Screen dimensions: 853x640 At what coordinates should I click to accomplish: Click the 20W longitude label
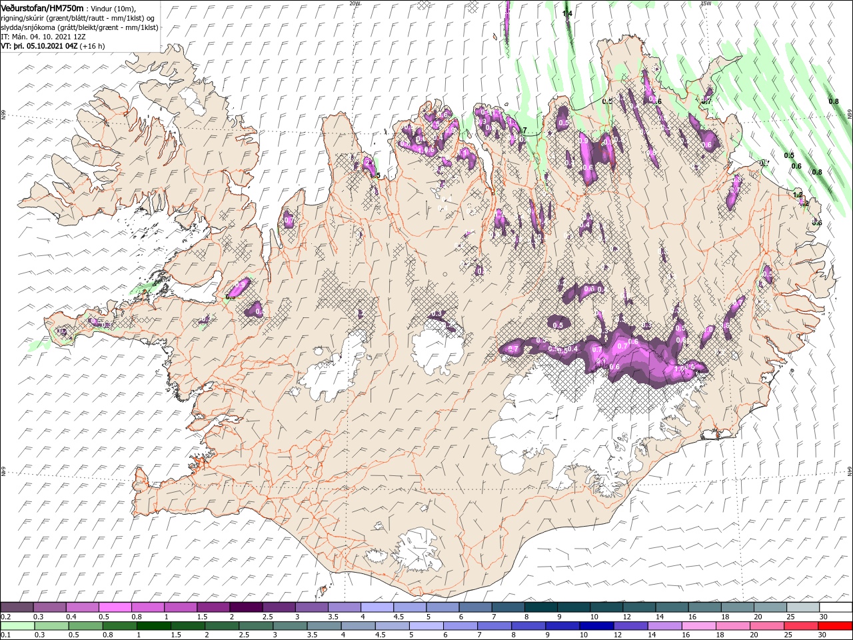pos(355,3)
